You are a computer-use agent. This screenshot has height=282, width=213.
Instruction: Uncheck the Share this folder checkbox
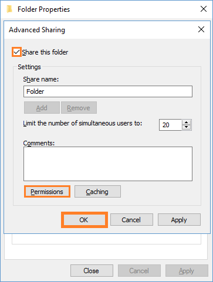(17, 52)
